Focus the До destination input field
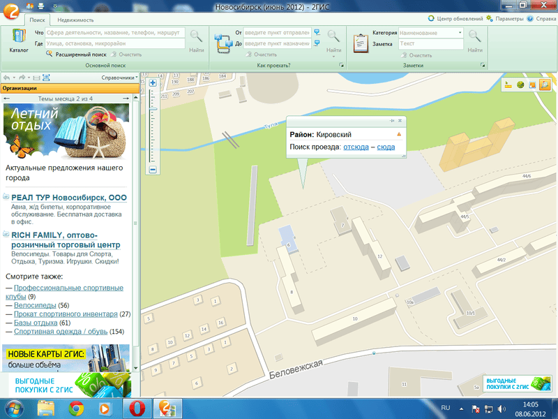 point(277,43)
